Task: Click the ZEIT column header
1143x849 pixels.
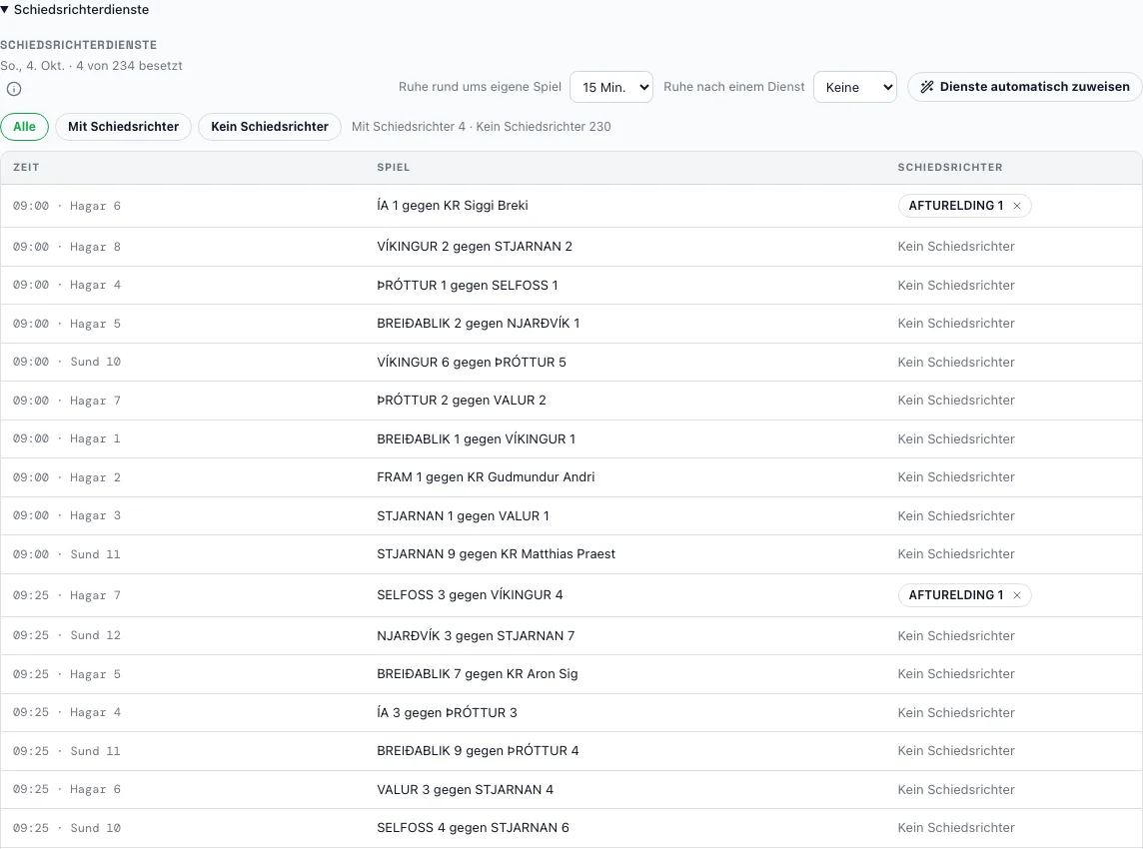Action: [x=26, y=167]
